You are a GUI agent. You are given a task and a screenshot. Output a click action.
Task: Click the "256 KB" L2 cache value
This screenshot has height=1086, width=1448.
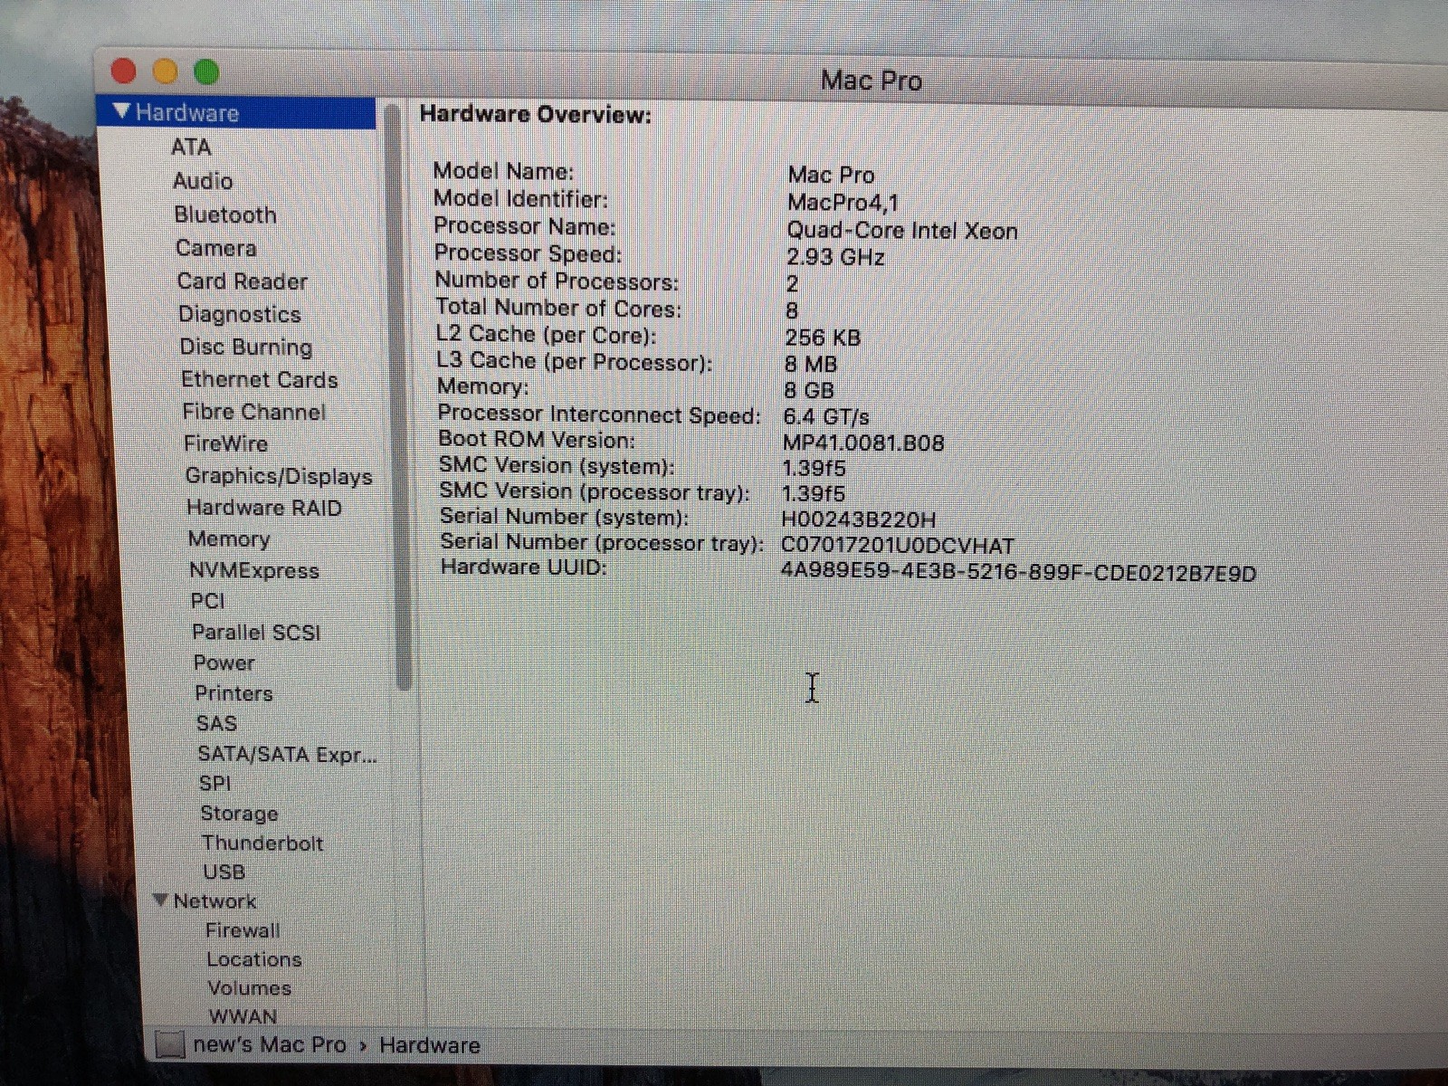click(823, 338)
